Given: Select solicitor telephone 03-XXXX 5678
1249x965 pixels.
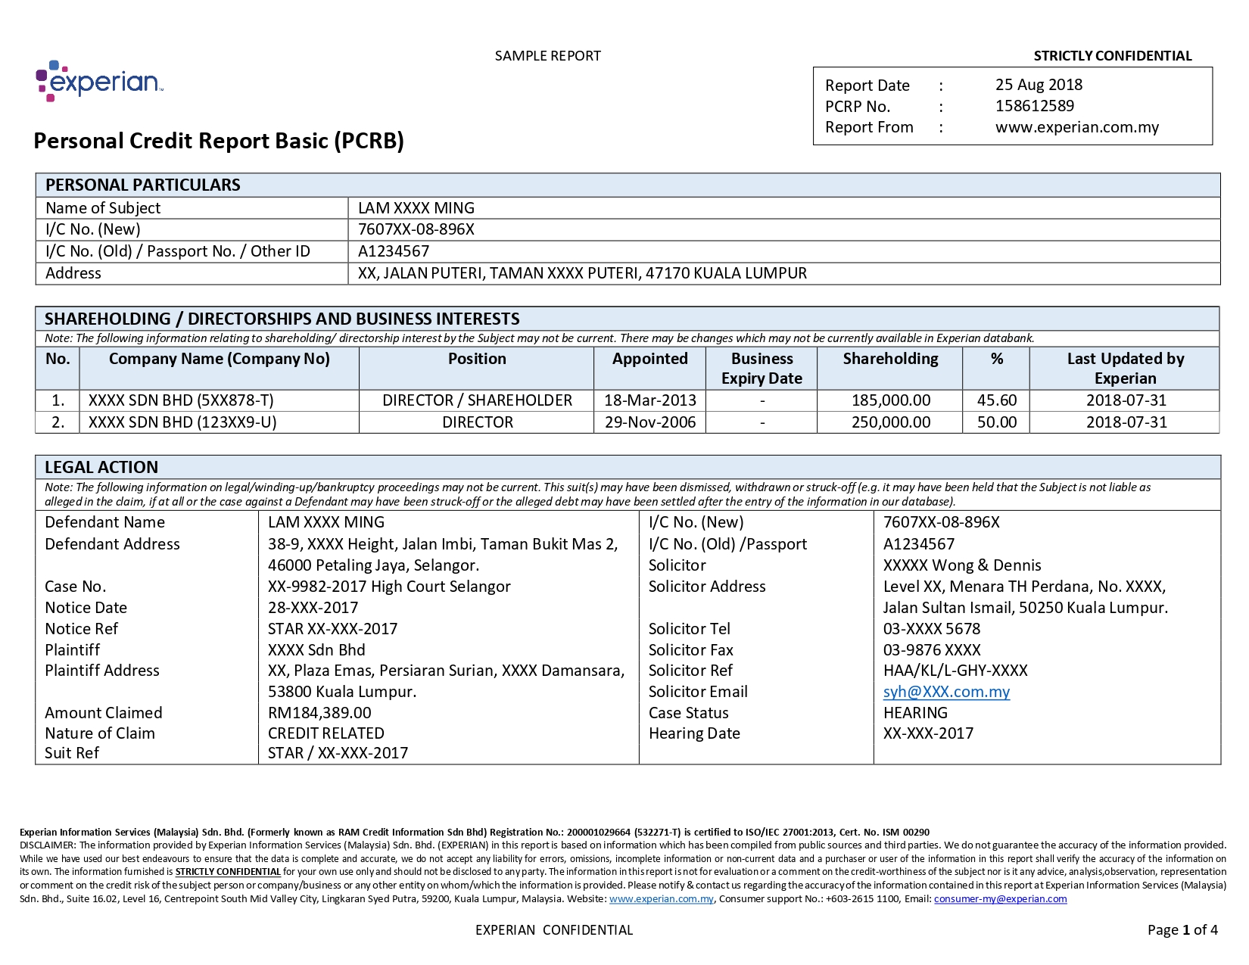Looking at the screenshot, I should click(x=932, y=629).
